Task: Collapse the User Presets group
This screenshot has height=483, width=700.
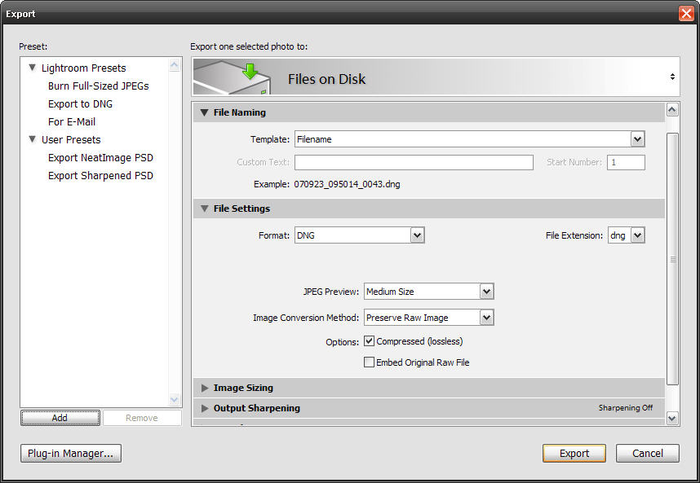Action: [32, 139]
